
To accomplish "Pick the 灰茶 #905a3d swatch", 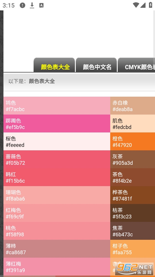I will click(133, 159).
